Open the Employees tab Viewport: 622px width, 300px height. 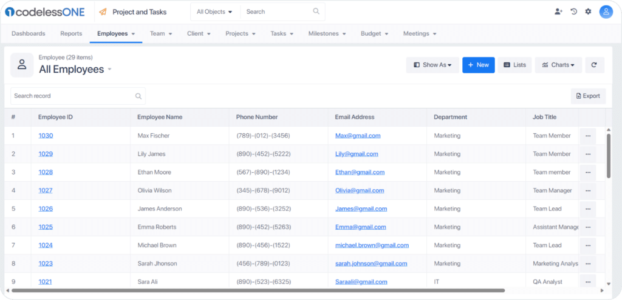[x=116, y=34]
